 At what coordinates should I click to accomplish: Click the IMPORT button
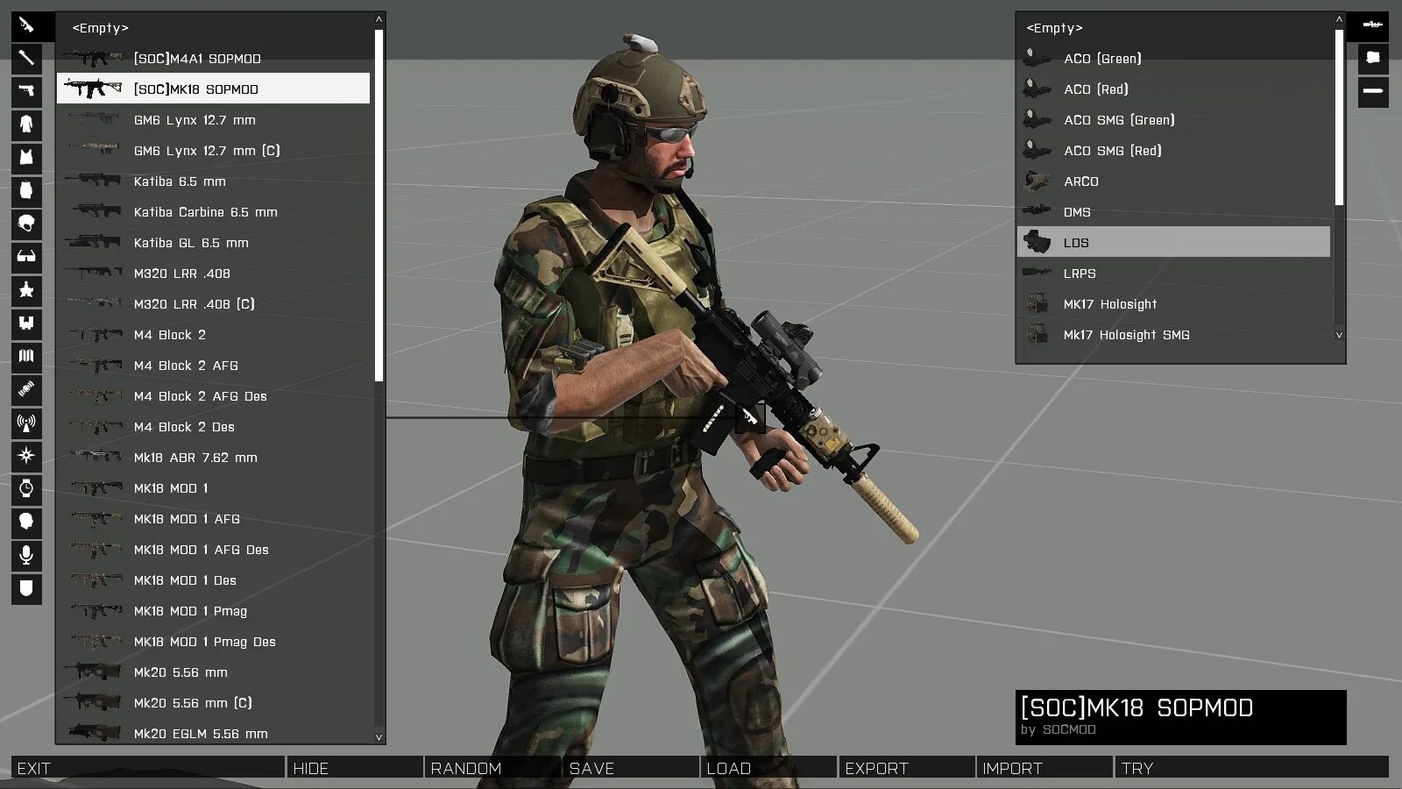[1044, 767]
